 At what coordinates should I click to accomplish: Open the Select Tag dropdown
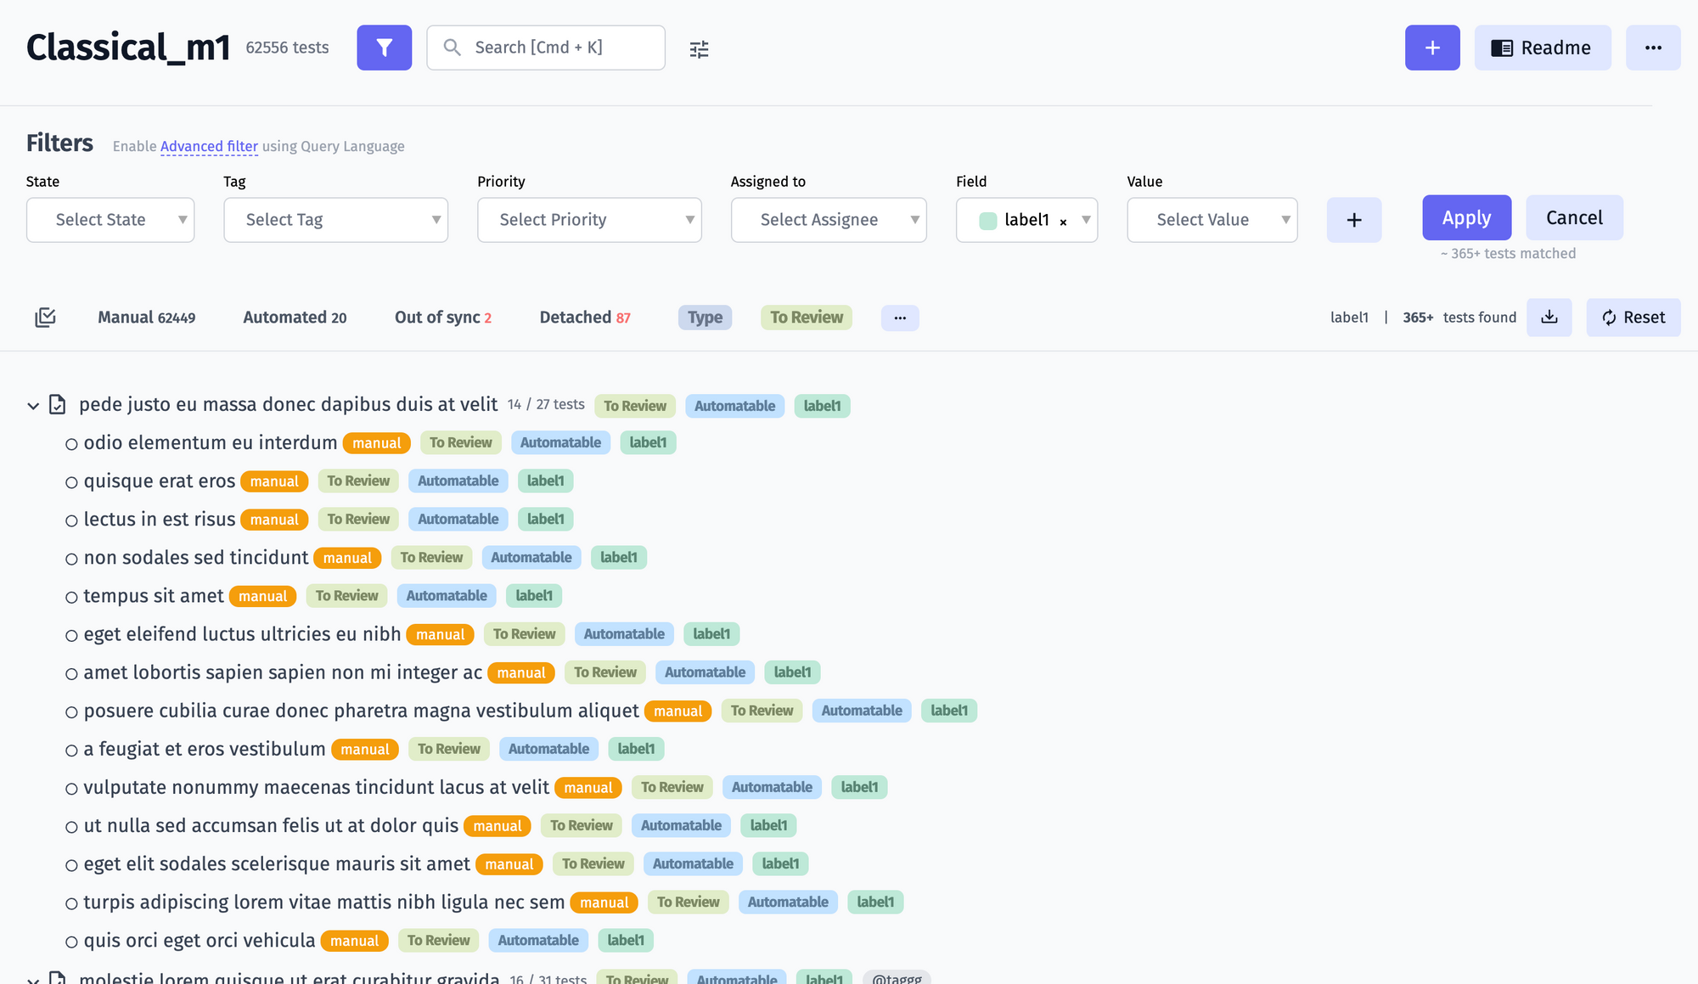click(x=335, y=220)
